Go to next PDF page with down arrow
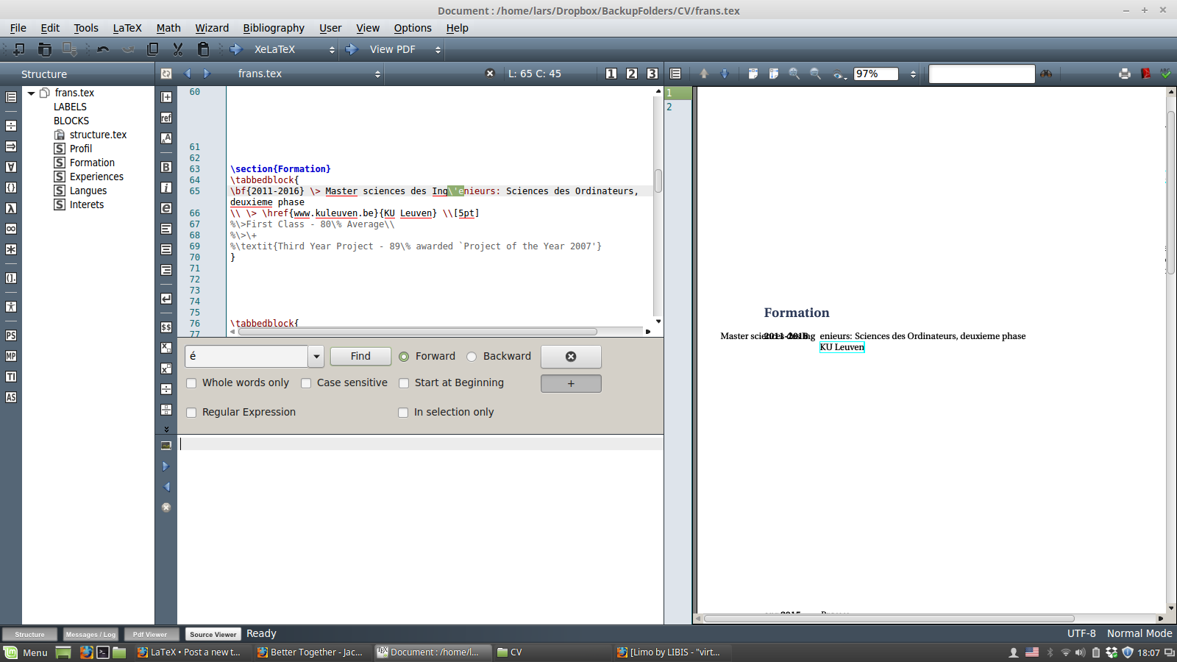The width and height of the screenshot is (1177, 662). click(725, 74)
